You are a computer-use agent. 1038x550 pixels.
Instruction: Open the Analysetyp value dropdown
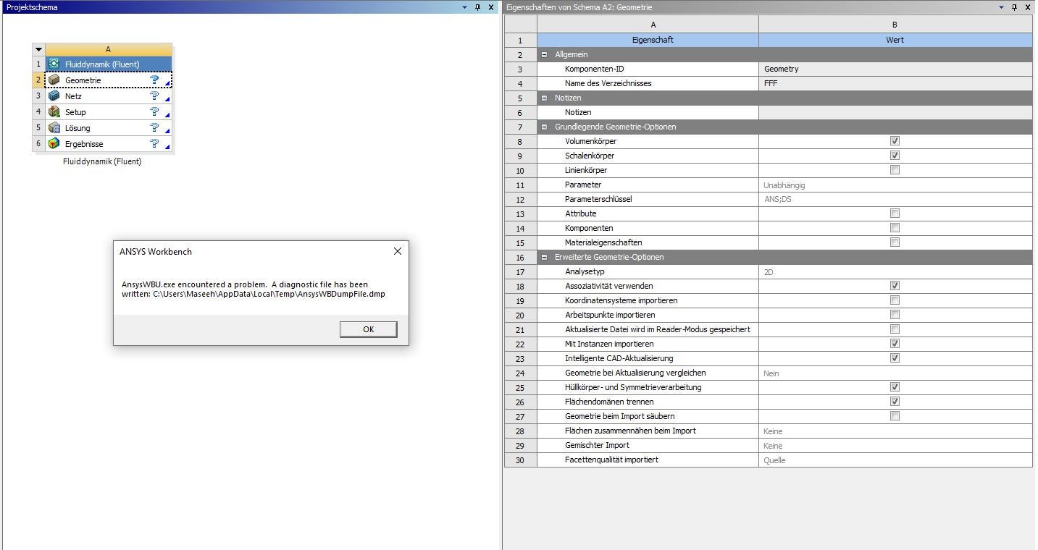tap(895, 272)
